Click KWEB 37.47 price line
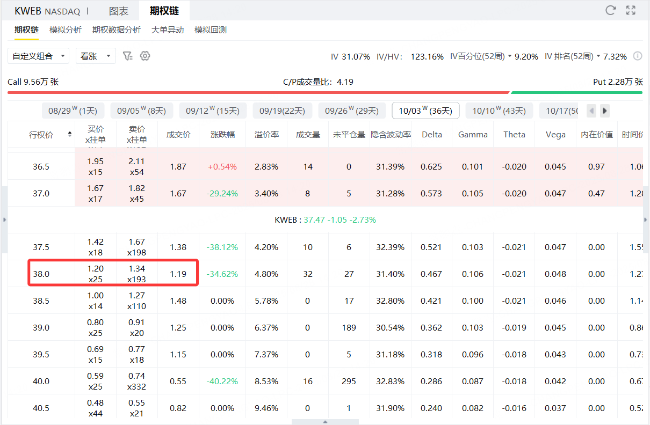 click(325, 220)
